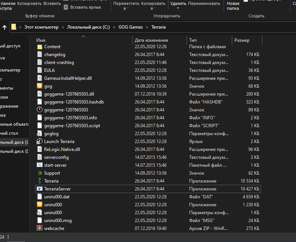Click the Support icon file
Image resolution: width=296 pixels, height=242 pixels.
(x=40, y=173)
